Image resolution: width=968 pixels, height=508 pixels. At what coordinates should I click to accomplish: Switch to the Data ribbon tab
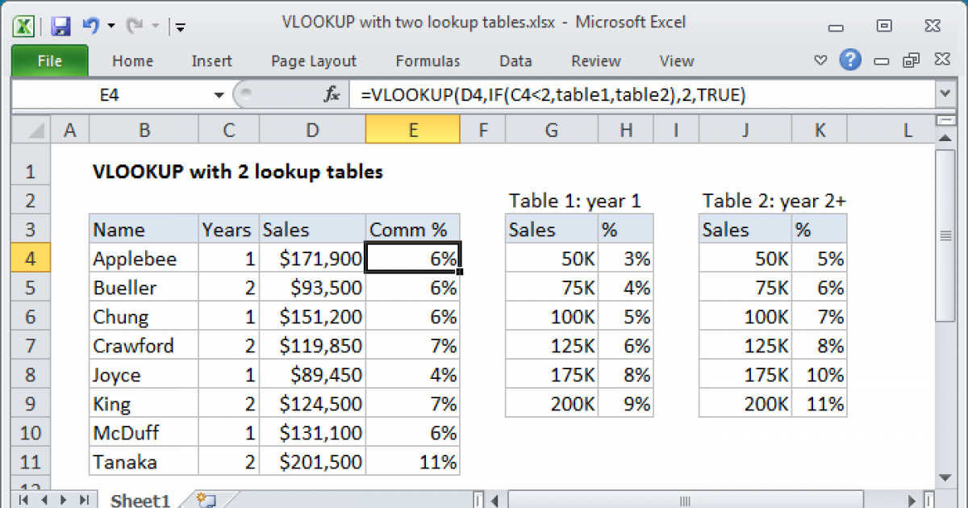coord(515,60)
